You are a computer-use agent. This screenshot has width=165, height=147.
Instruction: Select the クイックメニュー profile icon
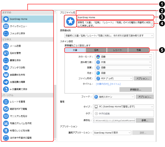click(6, 26)
